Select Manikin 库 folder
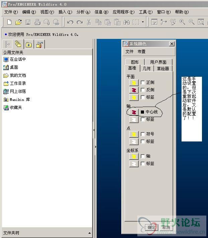 16,100
